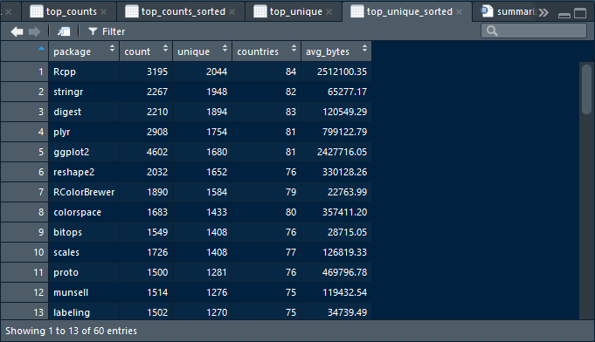Viewport: 595px width, 342px height.
Task: Select avg_bytes value 65277.17
Action: (x=347, y=92)
